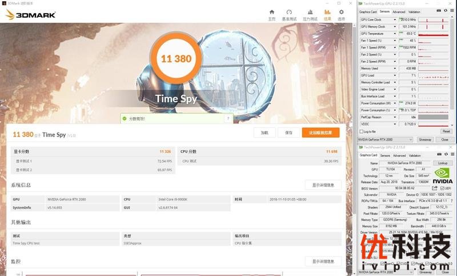Switch to Validation tab in lower GPU-Z window

point(415,155)
